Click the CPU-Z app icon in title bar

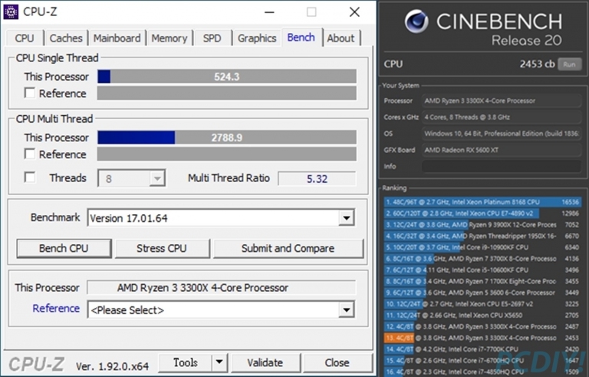coord(11,12)
